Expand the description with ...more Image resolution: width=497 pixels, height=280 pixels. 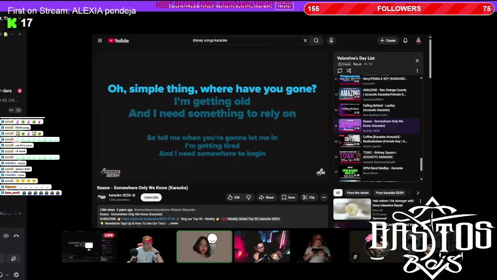[173, 223]
